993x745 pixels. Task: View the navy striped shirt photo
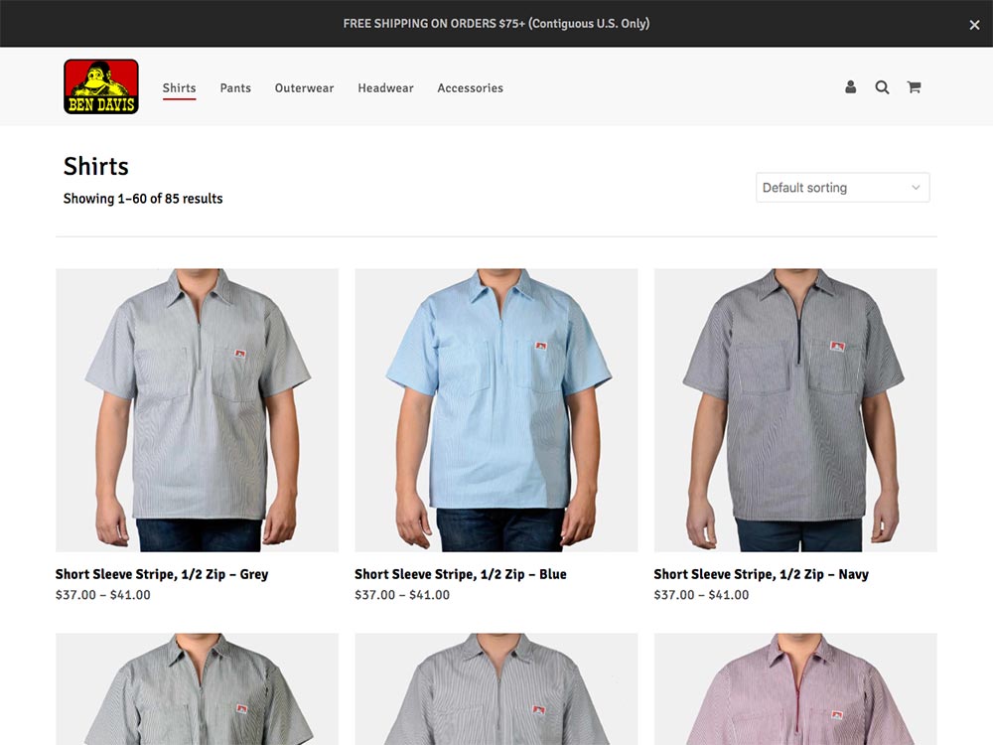[x=795, y=410]
